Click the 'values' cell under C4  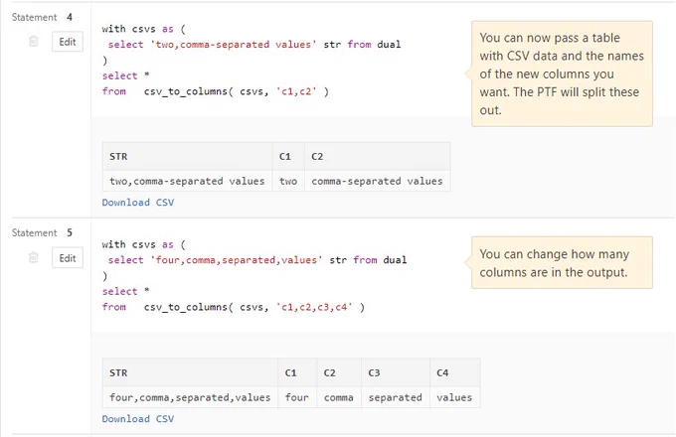click(455, 397)
